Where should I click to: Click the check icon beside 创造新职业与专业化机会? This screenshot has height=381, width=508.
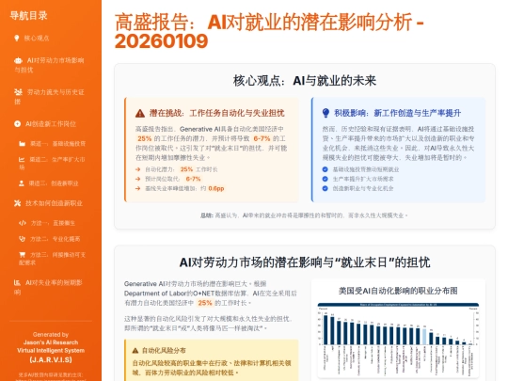325,188
